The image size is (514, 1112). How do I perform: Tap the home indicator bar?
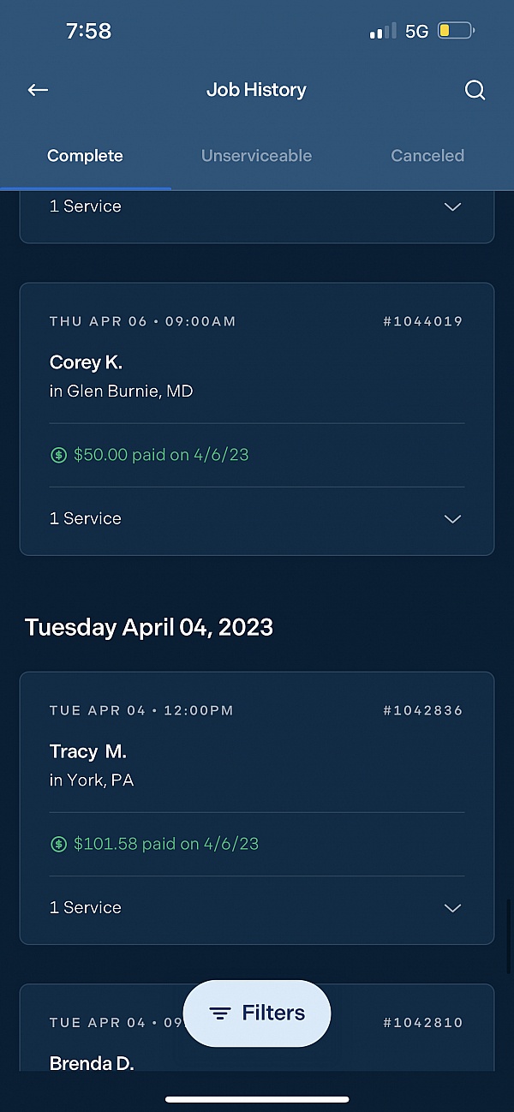[x=257, y=1099]
